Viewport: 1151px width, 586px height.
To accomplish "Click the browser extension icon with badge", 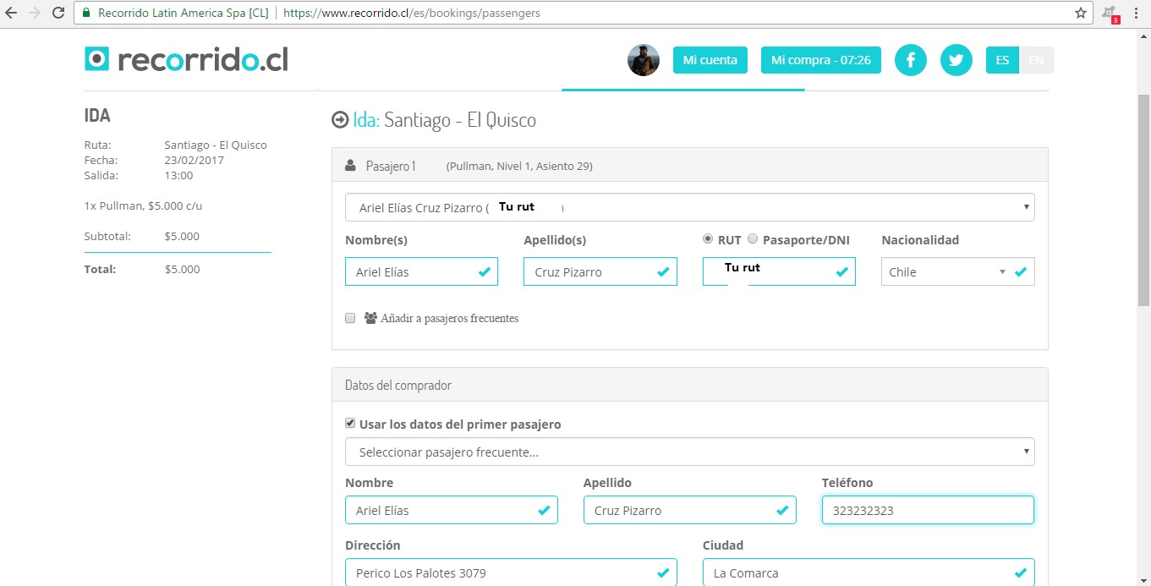I will pyautogui.click(x=1110, y=14).
